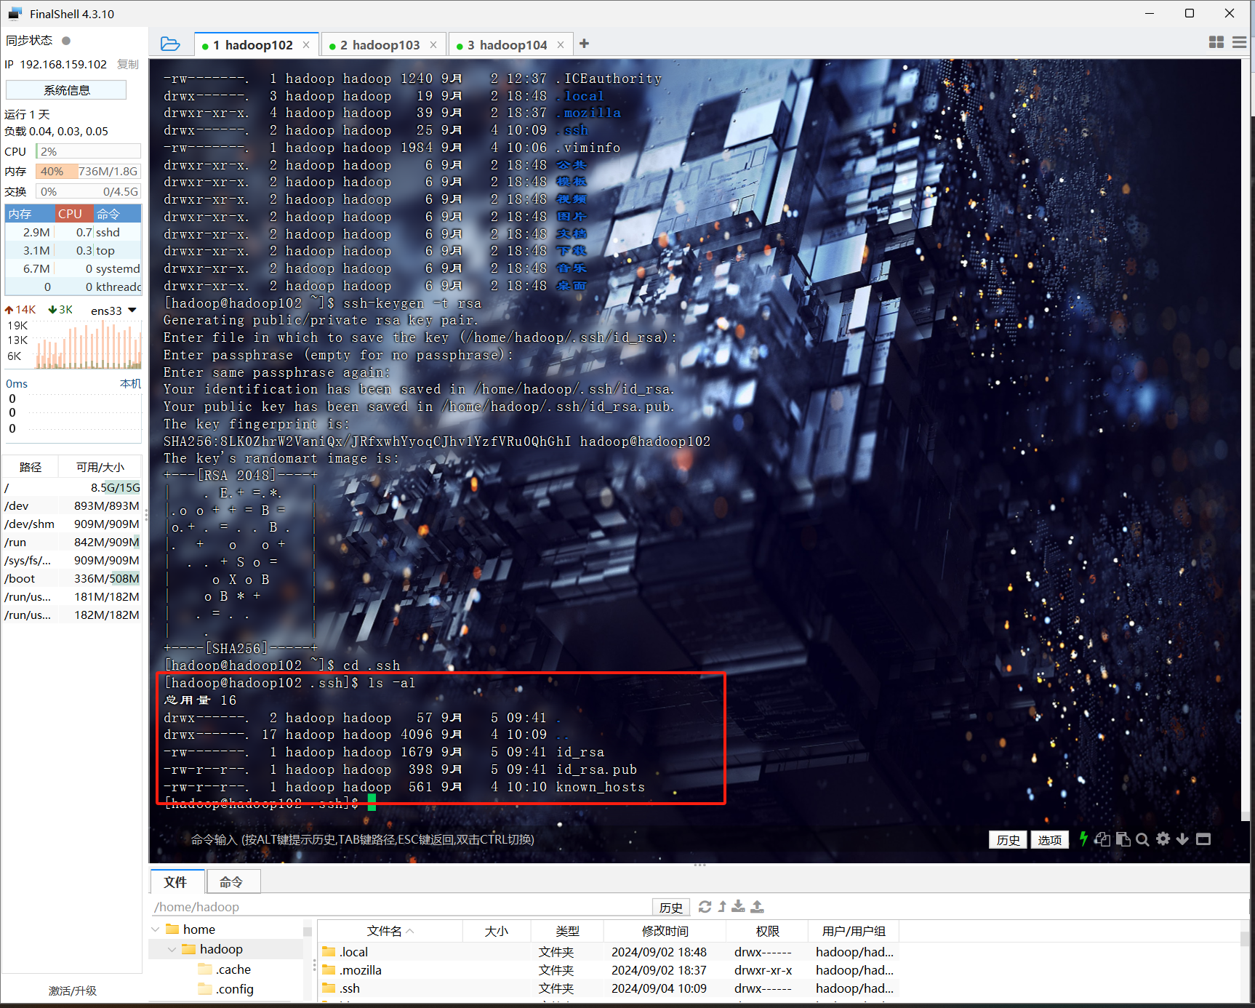
Task: Select the 文件 bottom panel tab
Action: (x=175, y=882)
